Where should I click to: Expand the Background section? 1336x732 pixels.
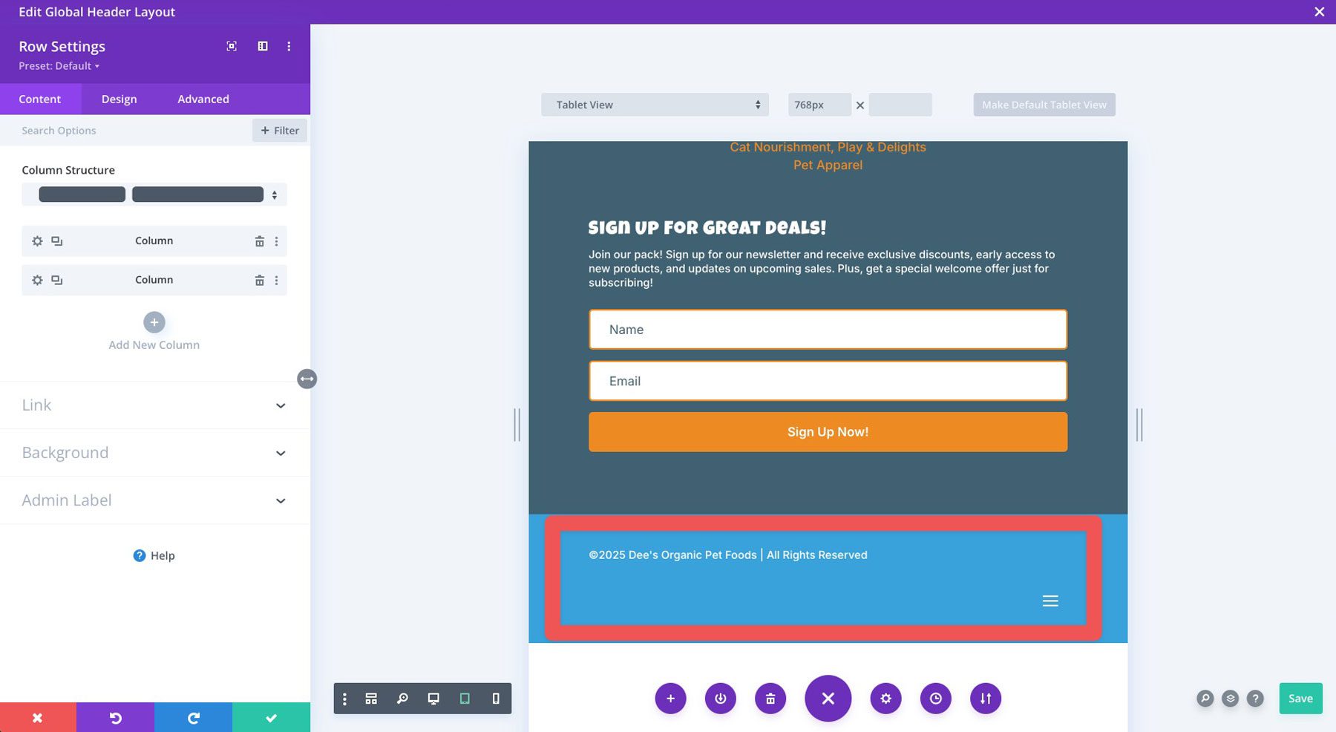pyautogui.click(x=154, y=452)
